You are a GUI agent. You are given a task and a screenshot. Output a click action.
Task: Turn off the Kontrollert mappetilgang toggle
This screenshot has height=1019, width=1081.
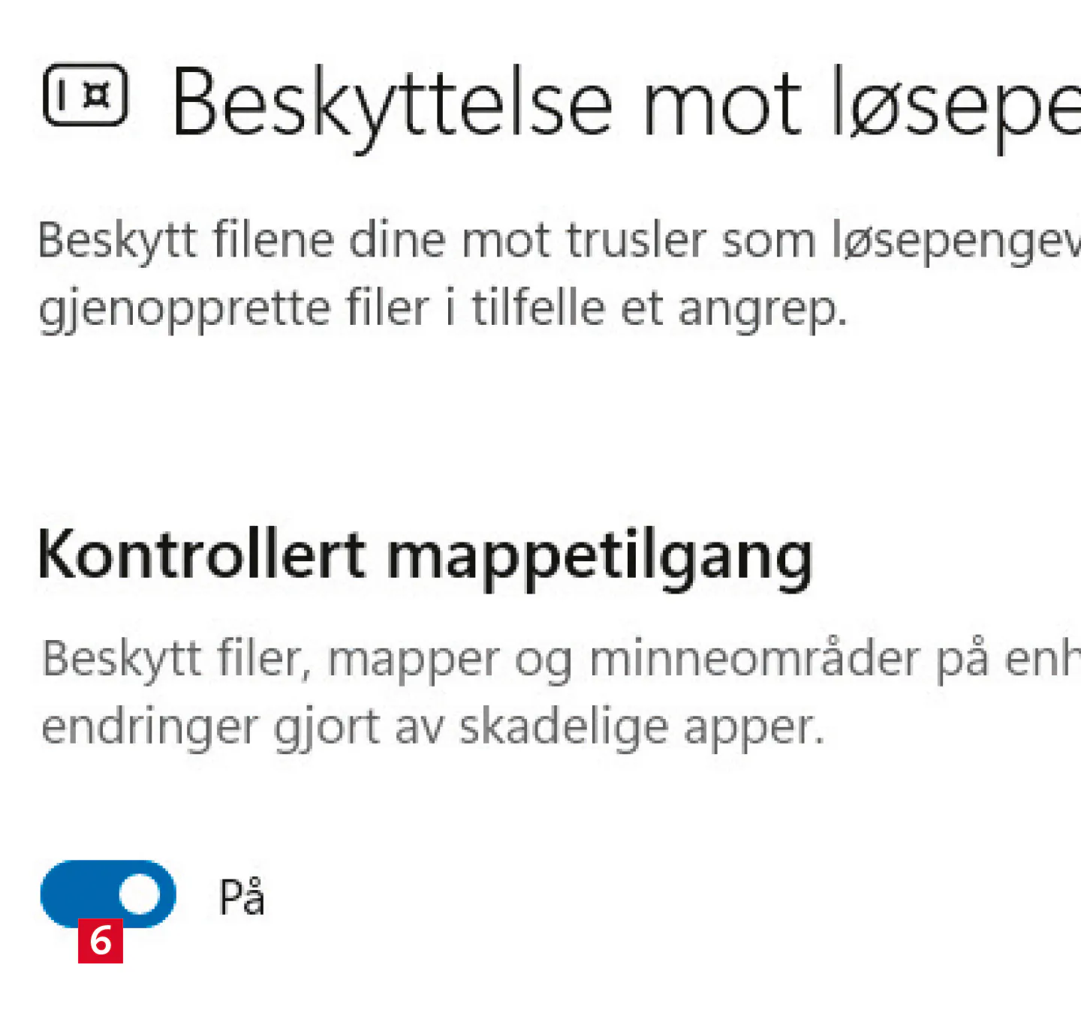click(x=107, y=894)
